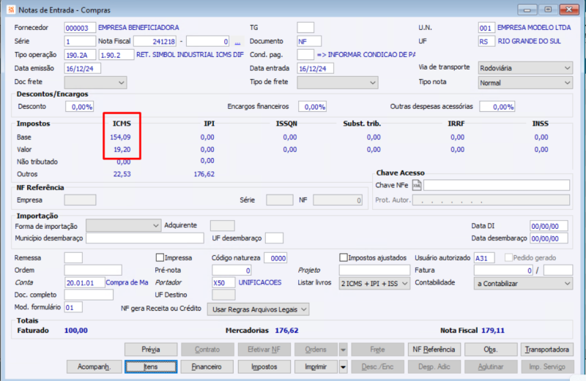Click the Data DI date field

tap(549, 226)
